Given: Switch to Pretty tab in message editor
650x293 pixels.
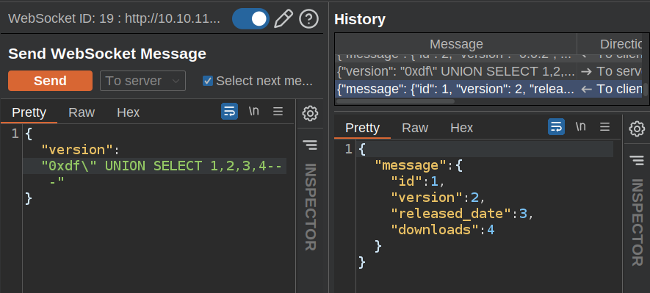Looking at the screenshot, I should [x=29, y=112].
